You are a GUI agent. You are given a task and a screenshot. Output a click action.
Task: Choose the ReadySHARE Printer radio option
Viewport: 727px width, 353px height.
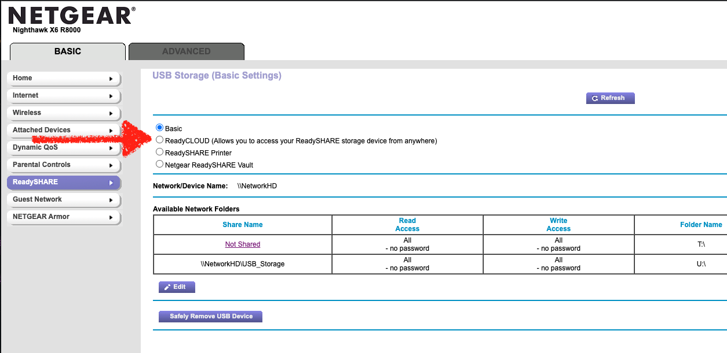160,153
